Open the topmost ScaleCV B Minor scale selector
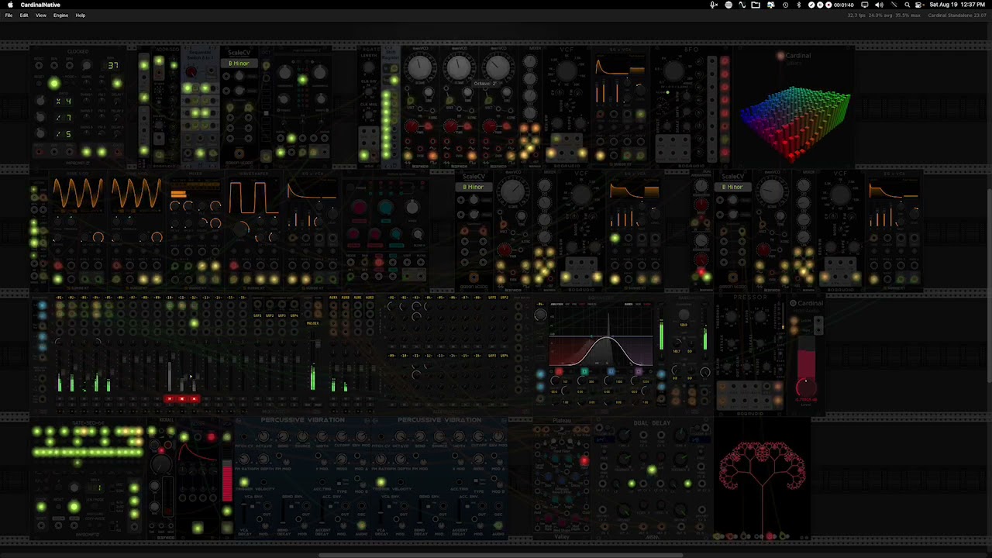Image resolution: width=992 pixels, height=558 pixels. click(239, 63)
